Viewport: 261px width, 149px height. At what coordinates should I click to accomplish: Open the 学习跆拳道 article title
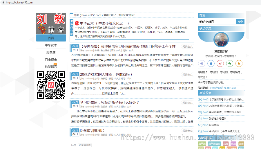[x=109, y=102]
